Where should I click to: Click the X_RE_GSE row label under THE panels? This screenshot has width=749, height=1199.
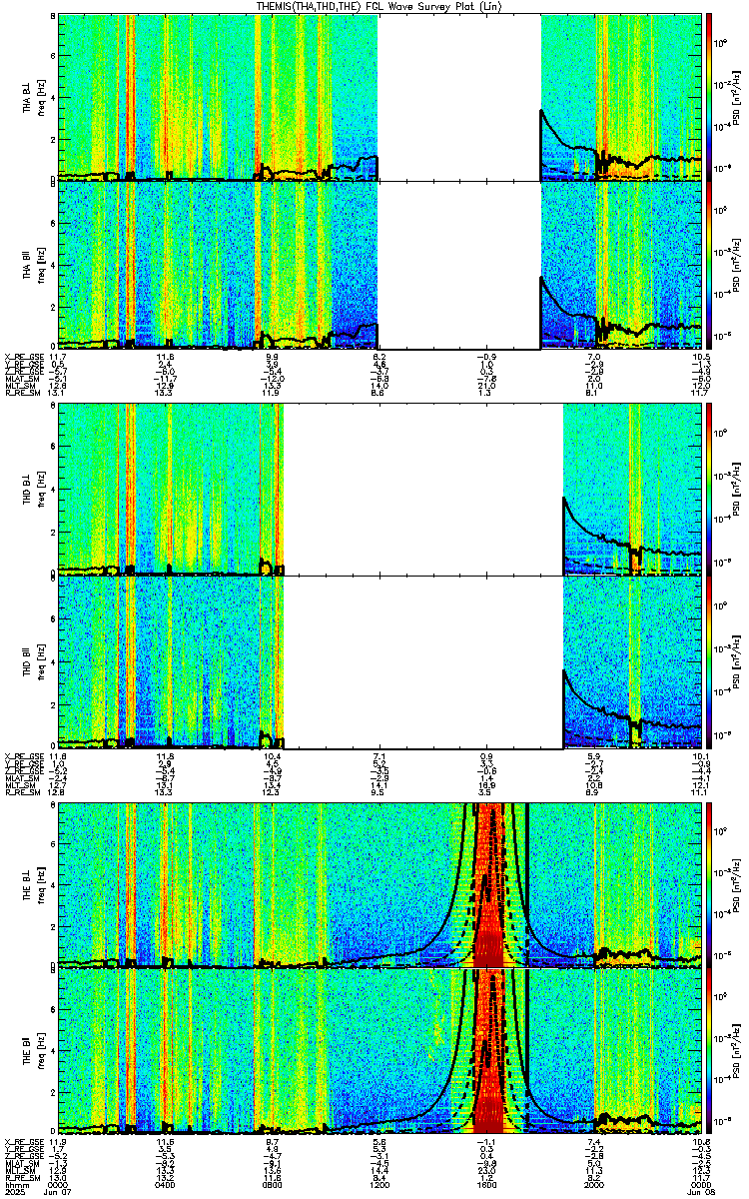pyautogui.click(x=22, y=1140)
